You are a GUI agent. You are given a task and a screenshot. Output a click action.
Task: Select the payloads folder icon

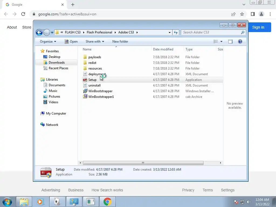[85, 57]
